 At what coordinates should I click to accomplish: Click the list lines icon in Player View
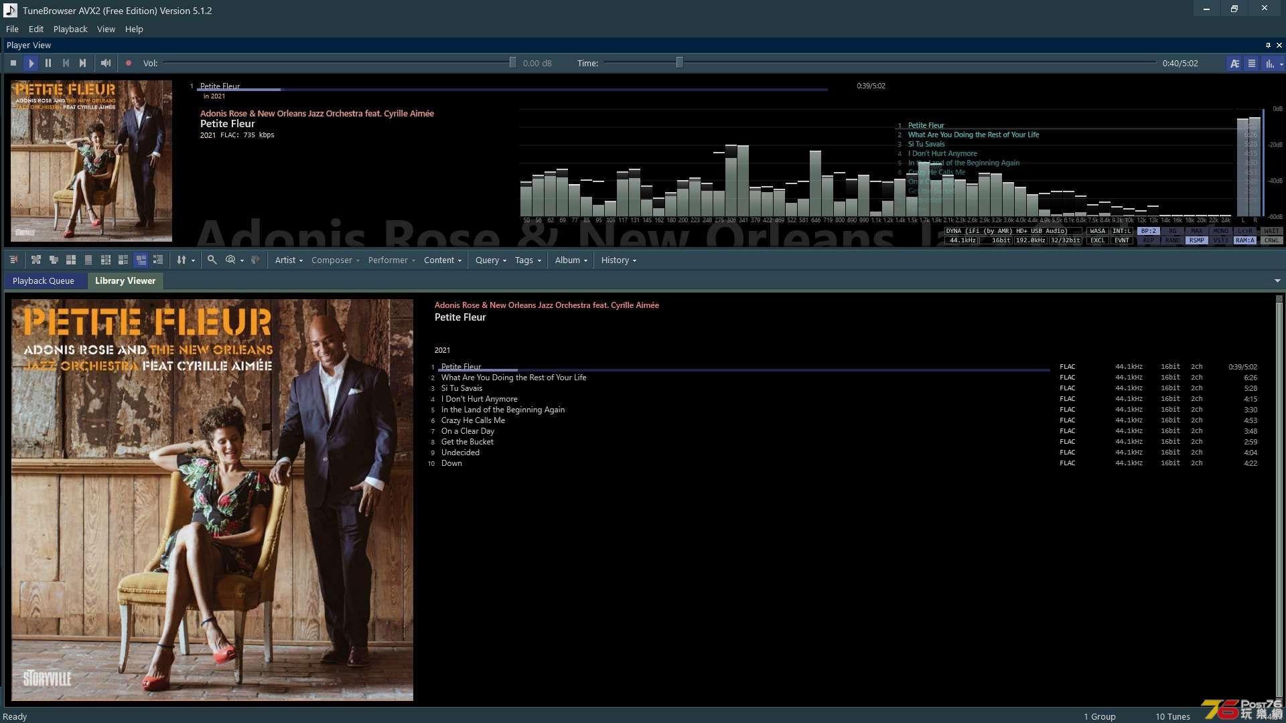1251,64
